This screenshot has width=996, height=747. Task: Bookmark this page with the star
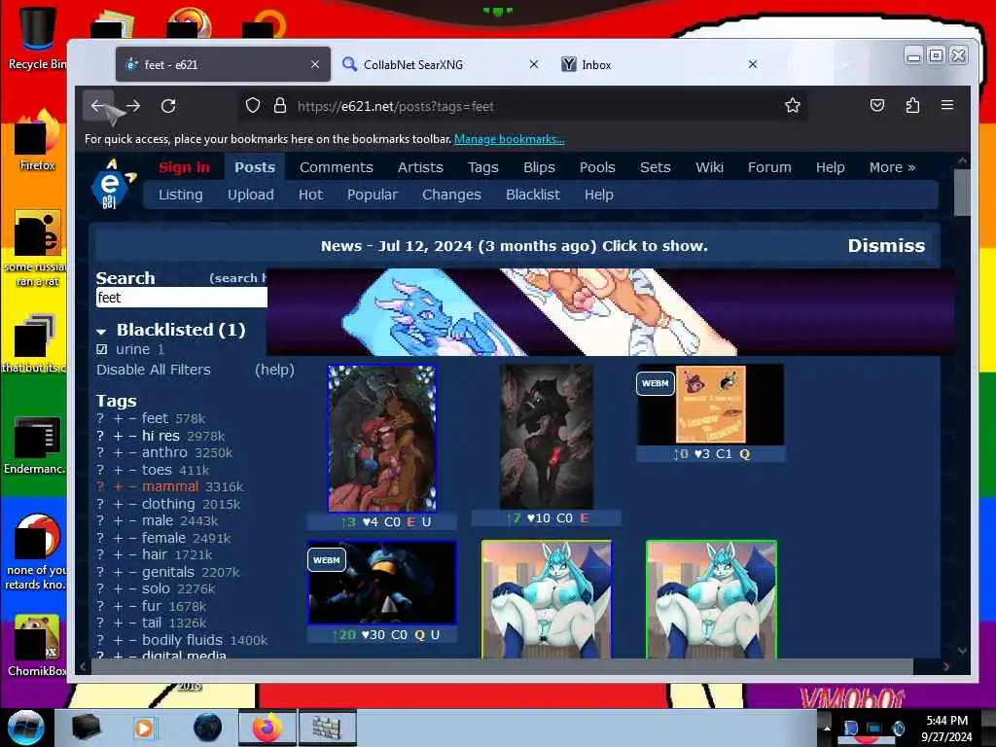coord(792,105)
